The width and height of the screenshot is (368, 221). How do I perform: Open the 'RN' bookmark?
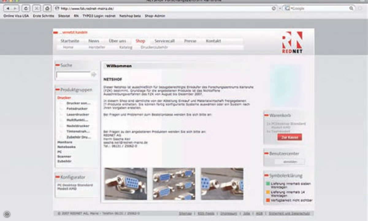coord(76,16)
